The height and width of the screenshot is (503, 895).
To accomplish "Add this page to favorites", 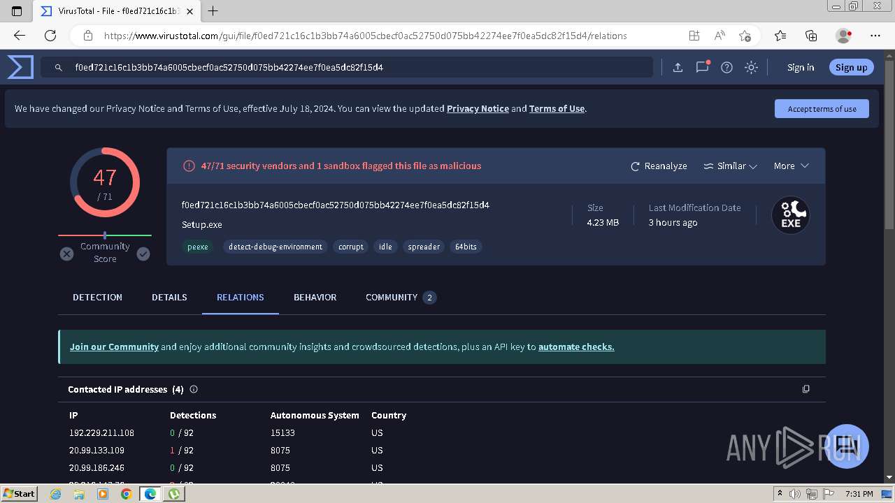I will coord(745,36).
